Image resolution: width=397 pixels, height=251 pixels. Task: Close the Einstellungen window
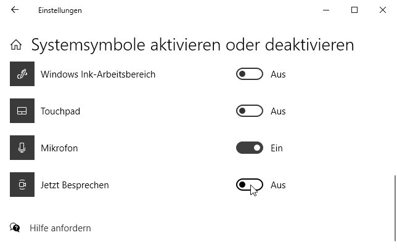point(383,10)
